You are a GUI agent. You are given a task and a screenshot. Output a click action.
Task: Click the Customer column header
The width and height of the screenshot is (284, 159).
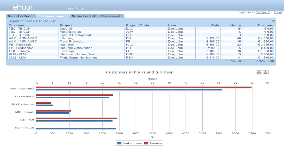17,25
